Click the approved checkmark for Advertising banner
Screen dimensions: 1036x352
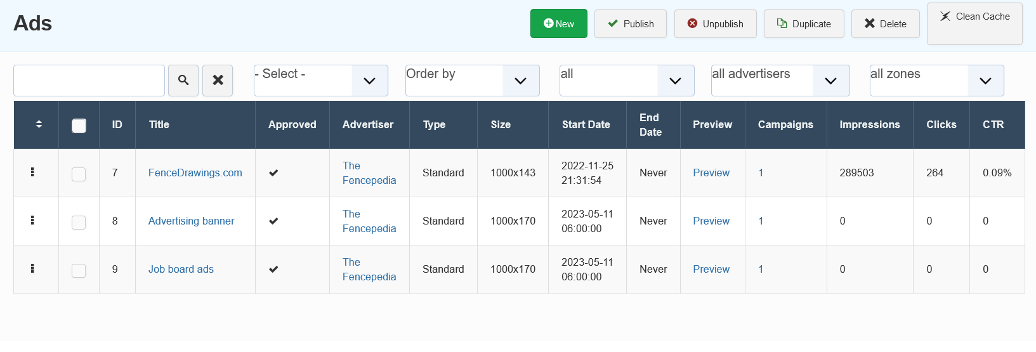pyautogui.click(x=273, y=221)
